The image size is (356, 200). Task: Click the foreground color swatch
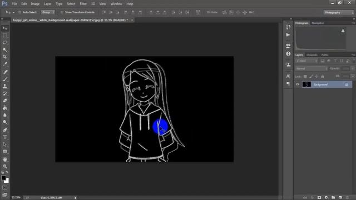pos(3,178)
